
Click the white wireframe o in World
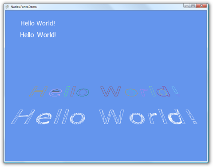point(137,118)
